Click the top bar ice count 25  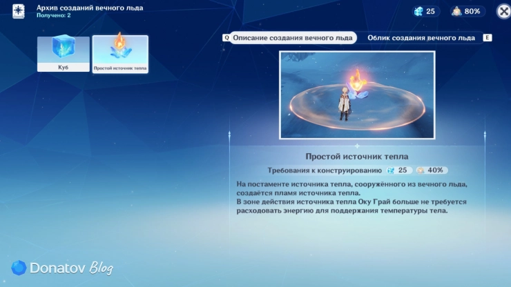(430, 12)
